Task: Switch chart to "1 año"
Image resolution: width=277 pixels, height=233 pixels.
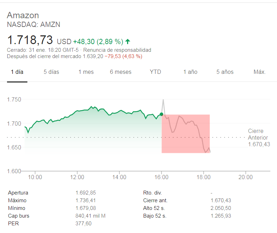Action: click(x=190, y=72)
